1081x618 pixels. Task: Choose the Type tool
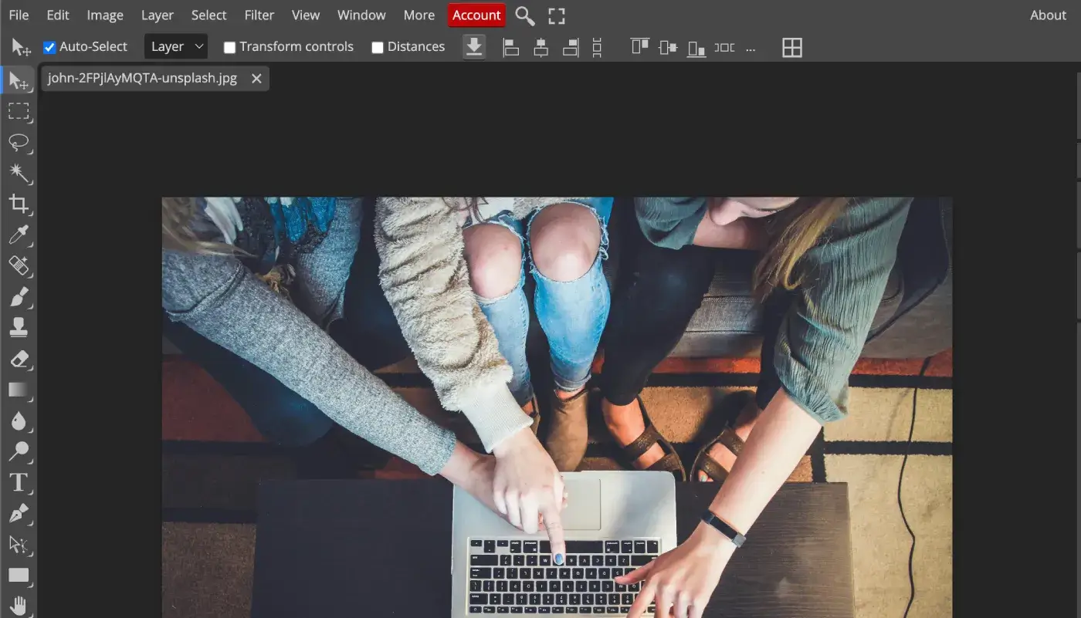tap(19, 482)
